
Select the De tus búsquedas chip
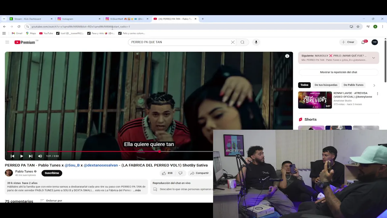pos(326,85)
